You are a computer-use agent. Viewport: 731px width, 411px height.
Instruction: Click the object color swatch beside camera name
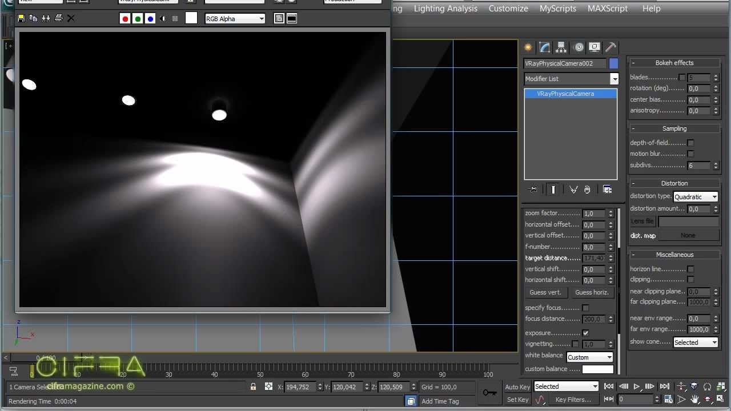613,63
